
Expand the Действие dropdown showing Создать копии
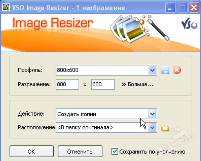point(152,114)
